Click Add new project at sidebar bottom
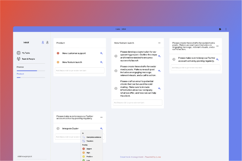This screenshot has width=242, height=161. click(x=25, y=156)
